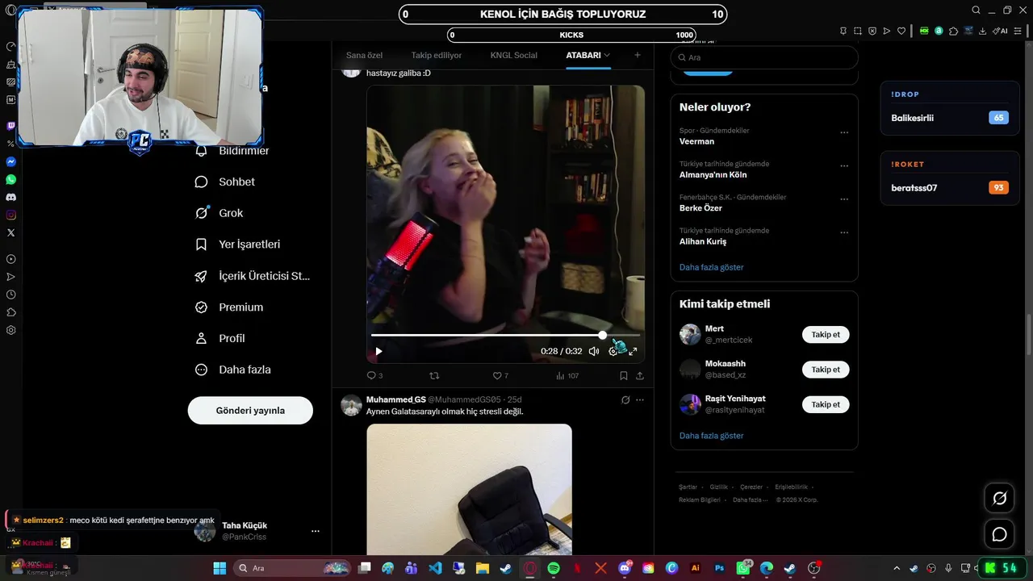Image resolution: width=1033 pixels, height=581 pixels.
Task: Open the Opera AI button
Action: pyautogui.click(x=1001, y=31)
